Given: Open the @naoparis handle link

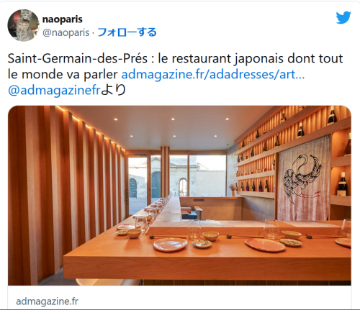Looking at the screenshot, I should click(66, 32).
